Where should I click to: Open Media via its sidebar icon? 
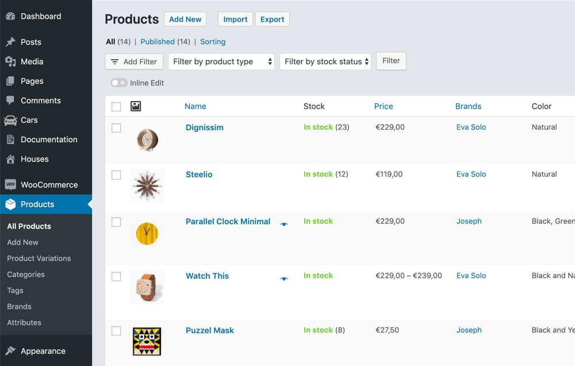(10, 61)
